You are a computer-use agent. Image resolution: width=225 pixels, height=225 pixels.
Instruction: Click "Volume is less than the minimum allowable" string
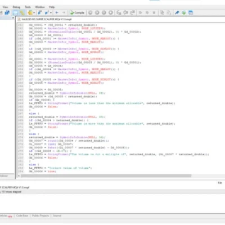pos(107,103)
